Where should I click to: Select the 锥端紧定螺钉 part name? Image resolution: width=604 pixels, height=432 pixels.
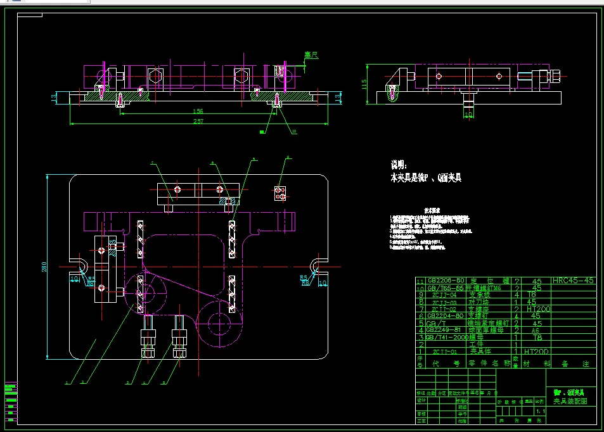coord(488,324)
